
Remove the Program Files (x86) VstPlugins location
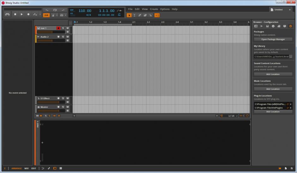click(291, 104)
